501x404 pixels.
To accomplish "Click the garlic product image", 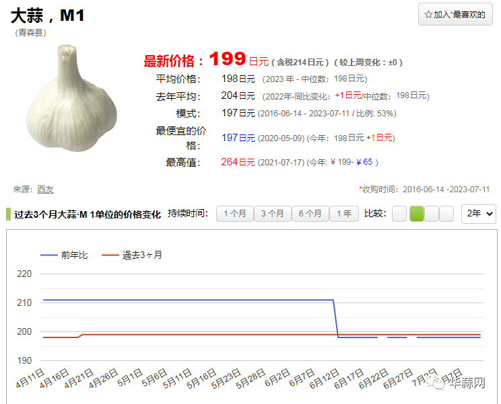I will click(x=71, y=98).
